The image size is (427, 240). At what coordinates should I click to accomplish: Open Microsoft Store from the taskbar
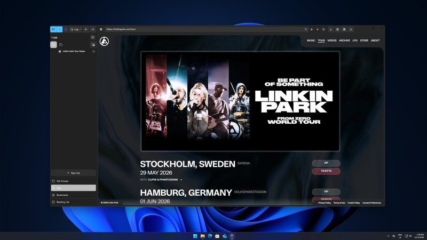click(x=217, y=236)
